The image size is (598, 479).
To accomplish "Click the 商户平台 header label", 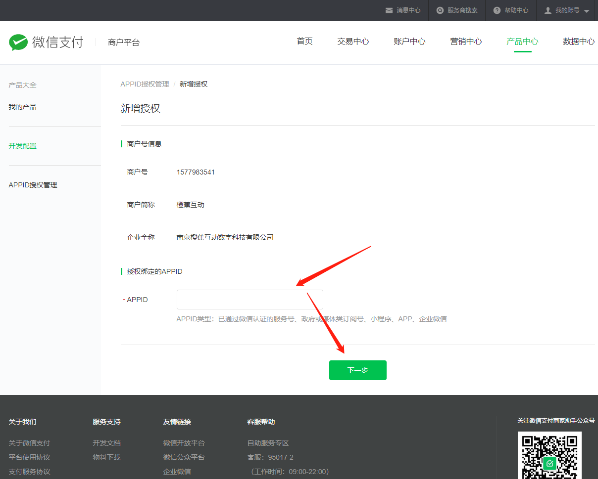I will pos(124,43).
